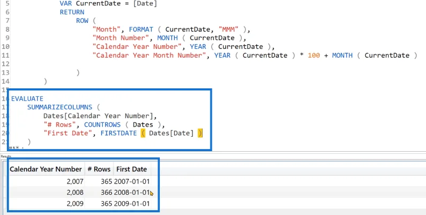The image size is (426, 215).
Task: Click the First Date column header
Action: pos(132,169)
